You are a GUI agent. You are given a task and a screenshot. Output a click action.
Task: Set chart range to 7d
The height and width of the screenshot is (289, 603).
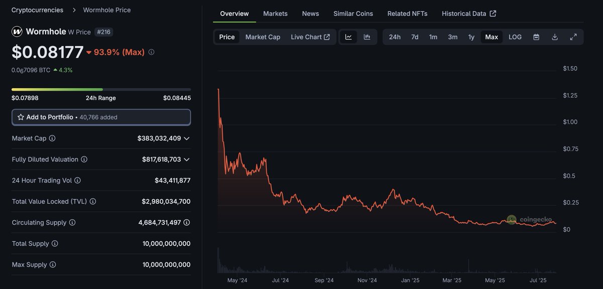415,37
